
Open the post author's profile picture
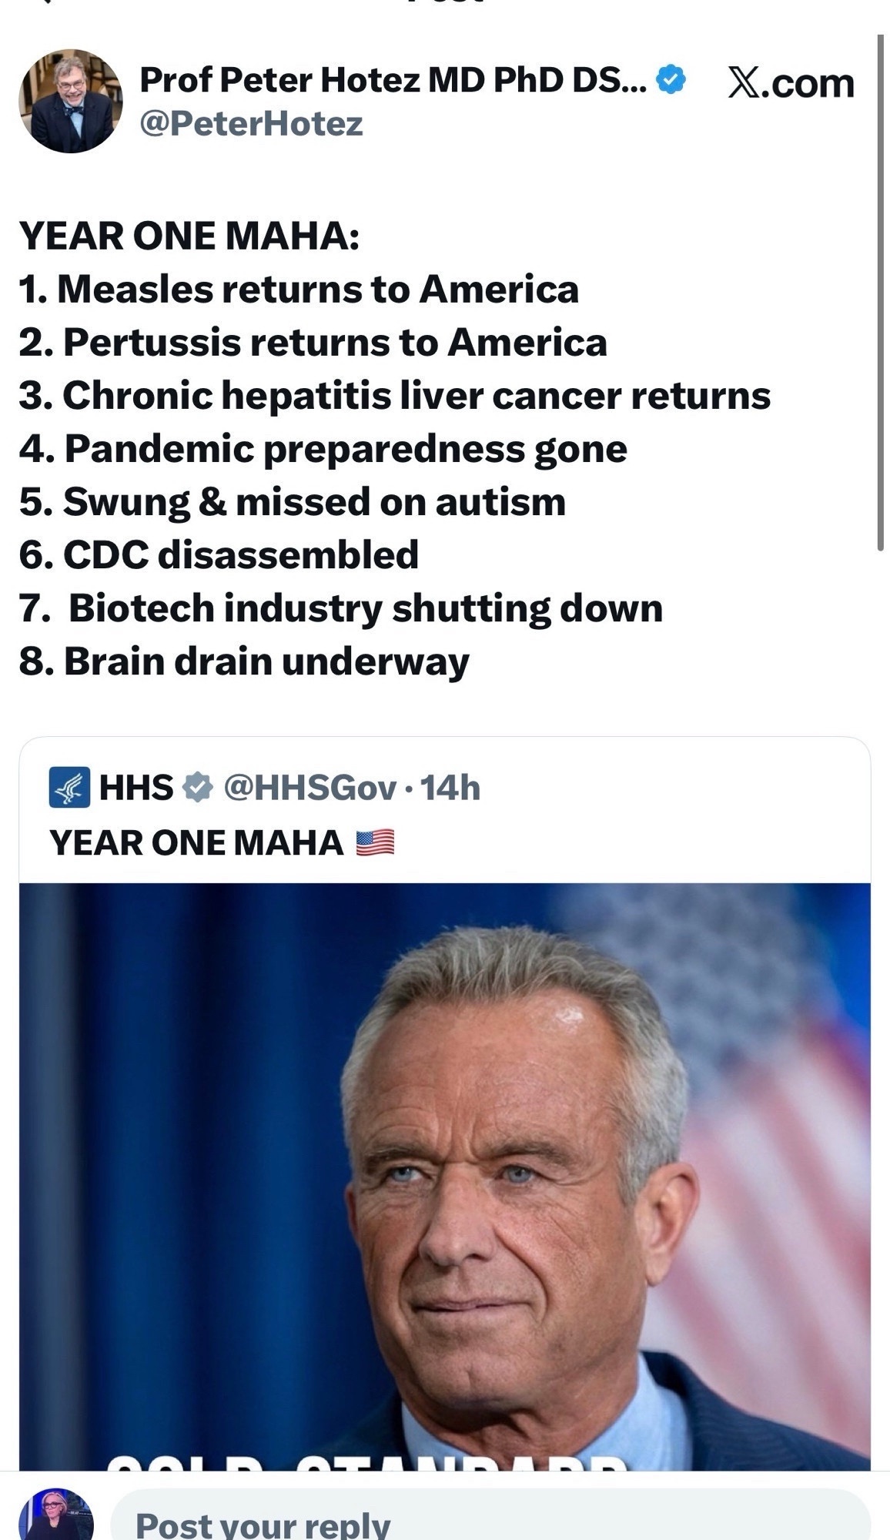tap(70, 101)
